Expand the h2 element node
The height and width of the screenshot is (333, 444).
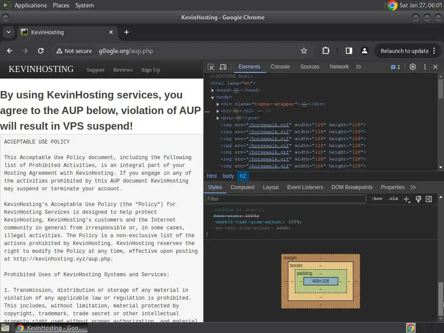tap(218, 111)
